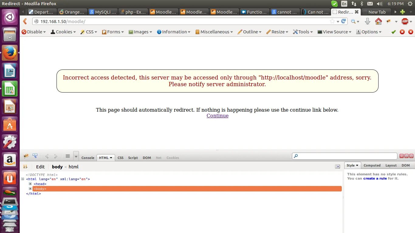
Task: Click the Images icon in Web Developer toolbar
Action: [131, 32]
